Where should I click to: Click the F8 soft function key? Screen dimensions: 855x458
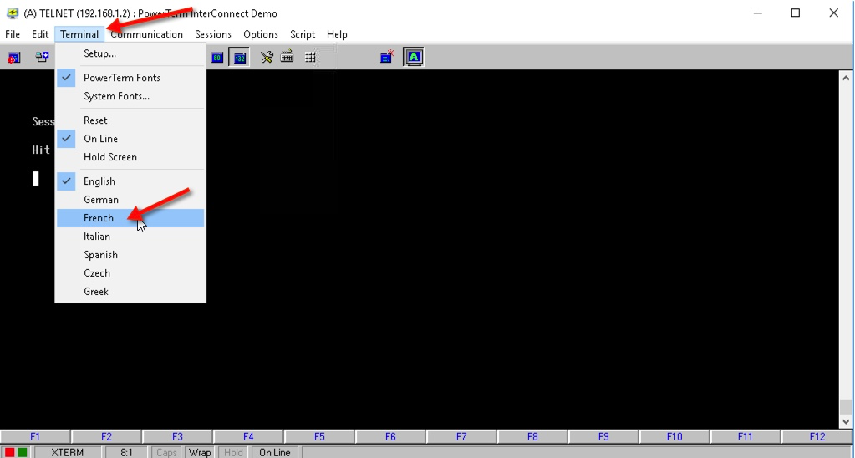pos(532,437)
